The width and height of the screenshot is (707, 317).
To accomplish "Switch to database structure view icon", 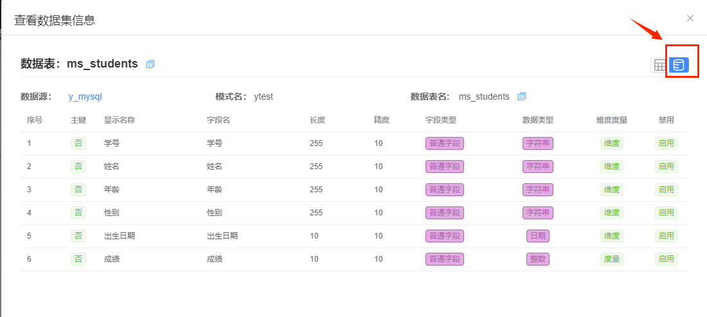I will click(679, 66).
